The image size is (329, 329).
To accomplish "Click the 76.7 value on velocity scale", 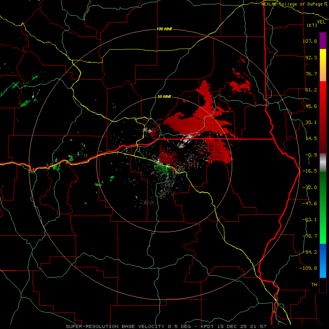I will [311, 73].
